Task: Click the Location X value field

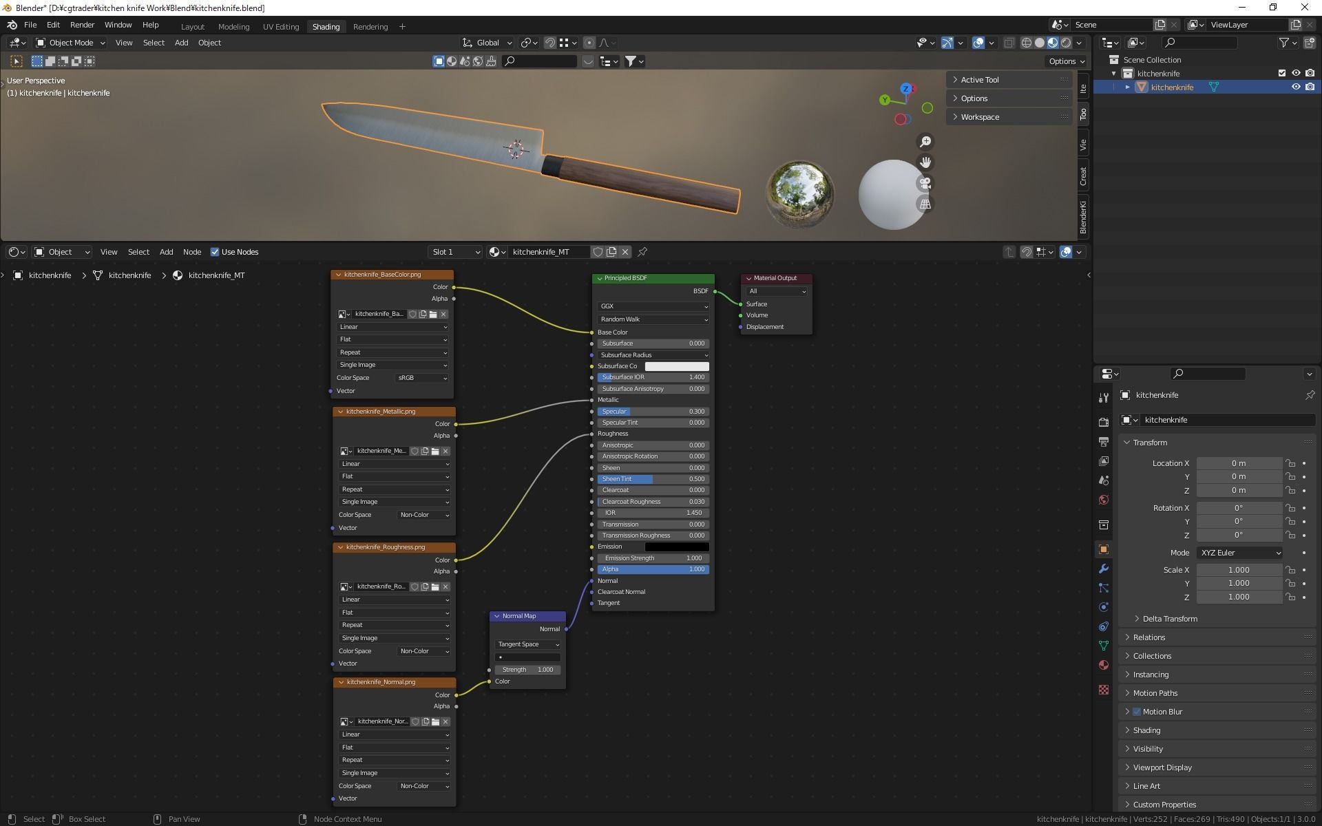Action: 1238,463
